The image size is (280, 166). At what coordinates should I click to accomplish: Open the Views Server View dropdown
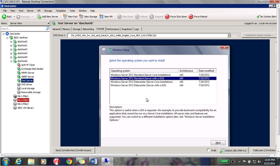(x=48, y=23)
